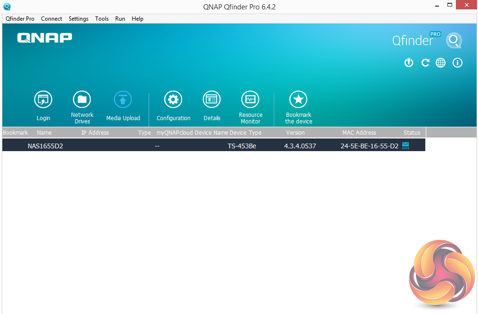
Task: Open the language globe icon
Action: (x=440, y=63)
